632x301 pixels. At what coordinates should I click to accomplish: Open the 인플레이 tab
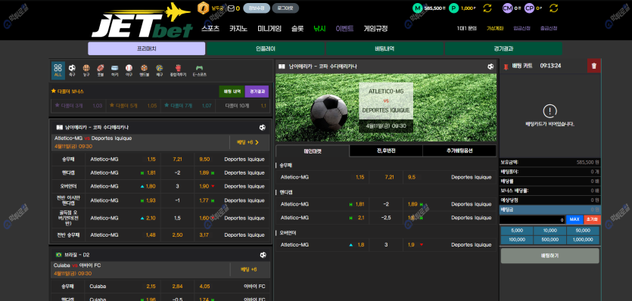click(265, 48)
